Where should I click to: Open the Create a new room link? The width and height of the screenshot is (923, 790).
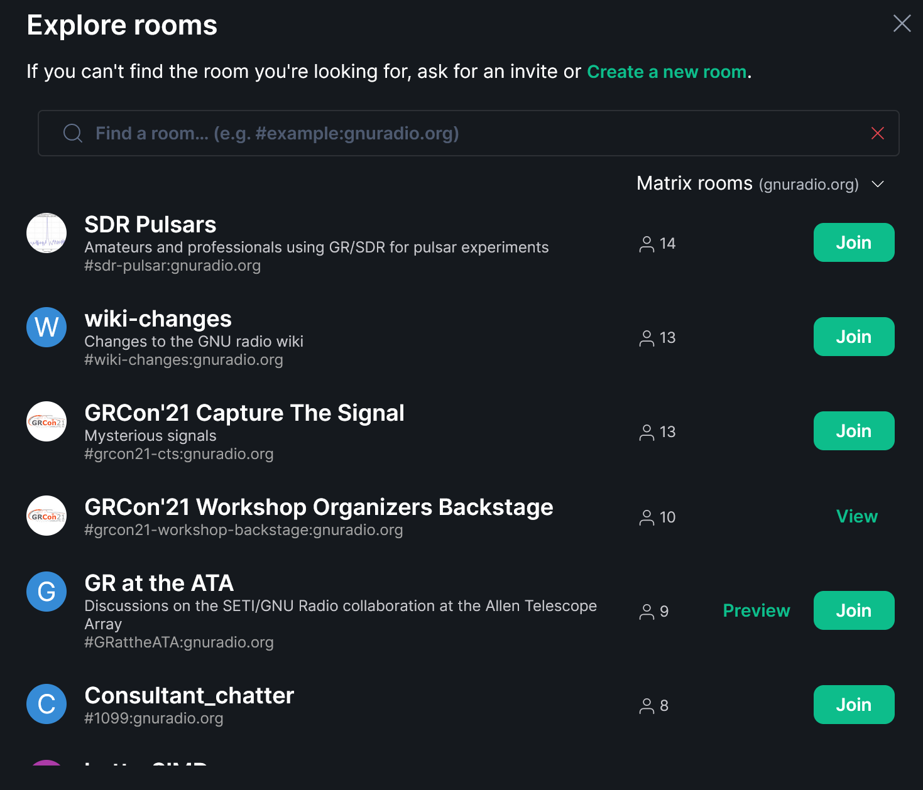coord(667,72)
